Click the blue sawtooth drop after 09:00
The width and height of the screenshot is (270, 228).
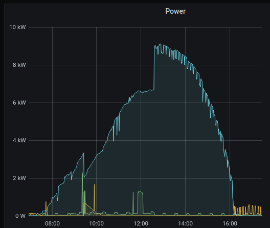point(84,165)
